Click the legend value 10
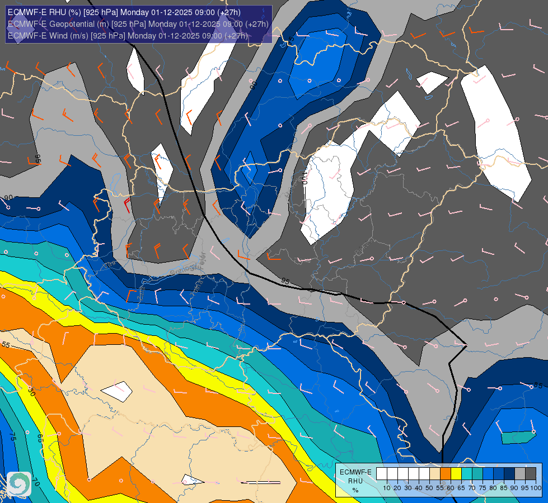548x503 pixels. (x=387, y=488)
